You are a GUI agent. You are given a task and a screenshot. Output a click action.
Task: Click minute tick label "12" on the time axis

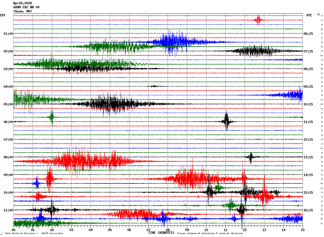click(245, 230)
